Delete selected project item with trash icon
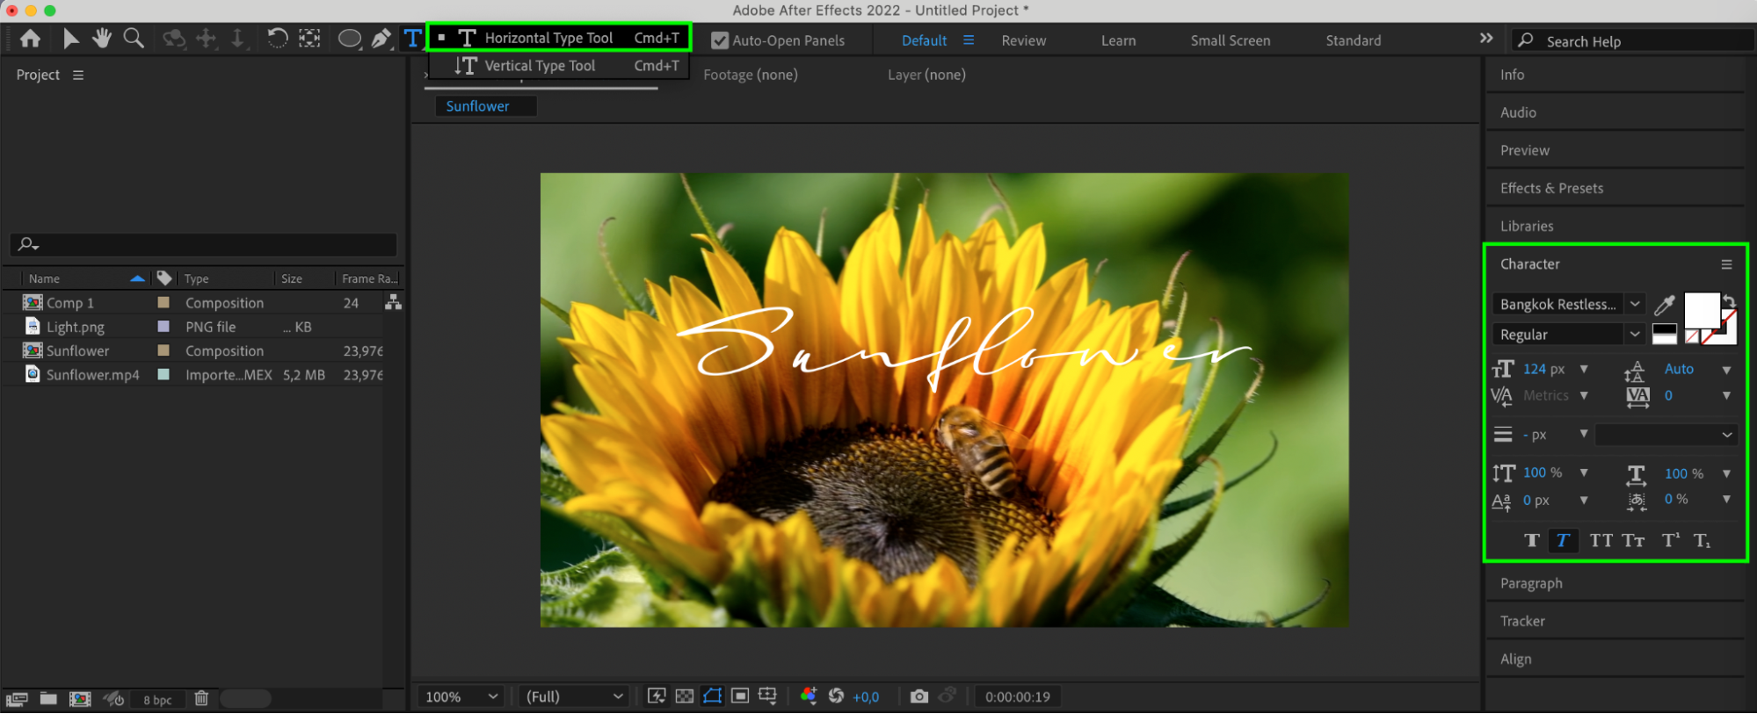The image size is (1757, 714). [201, 699]
